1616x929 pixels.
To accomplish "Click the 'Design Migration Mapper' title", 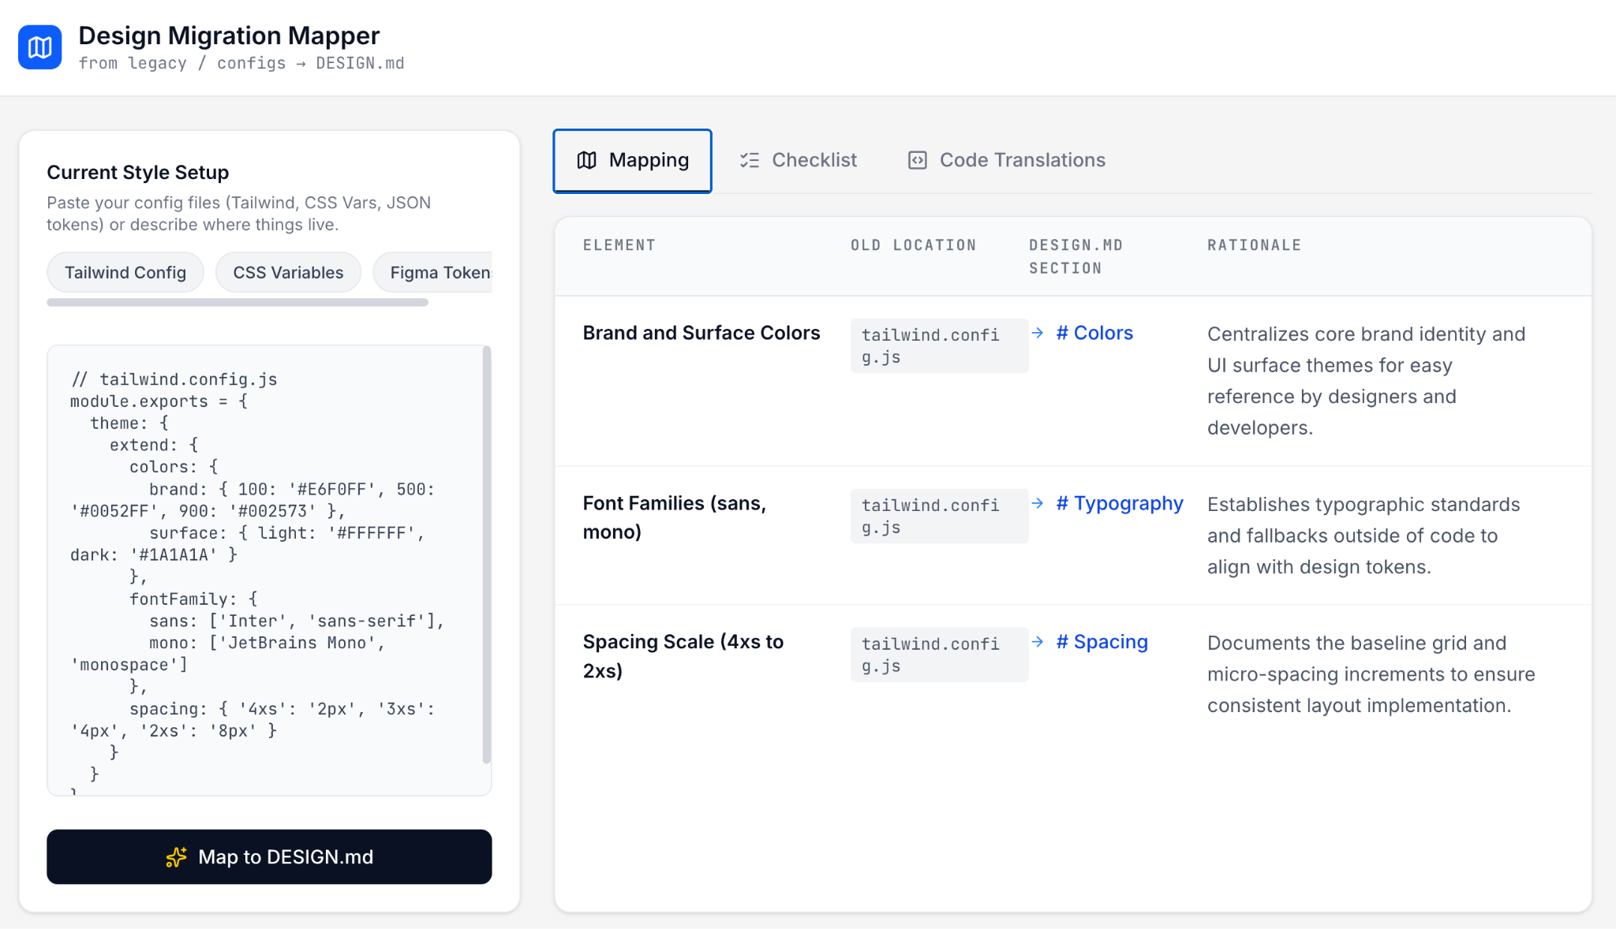I will tap(229, 35).
